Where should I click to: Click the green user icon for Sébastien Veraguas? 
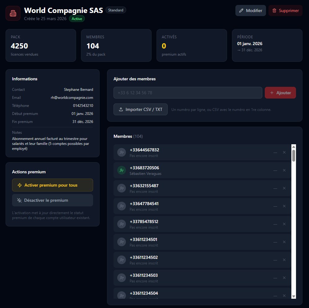pos(122,170)
